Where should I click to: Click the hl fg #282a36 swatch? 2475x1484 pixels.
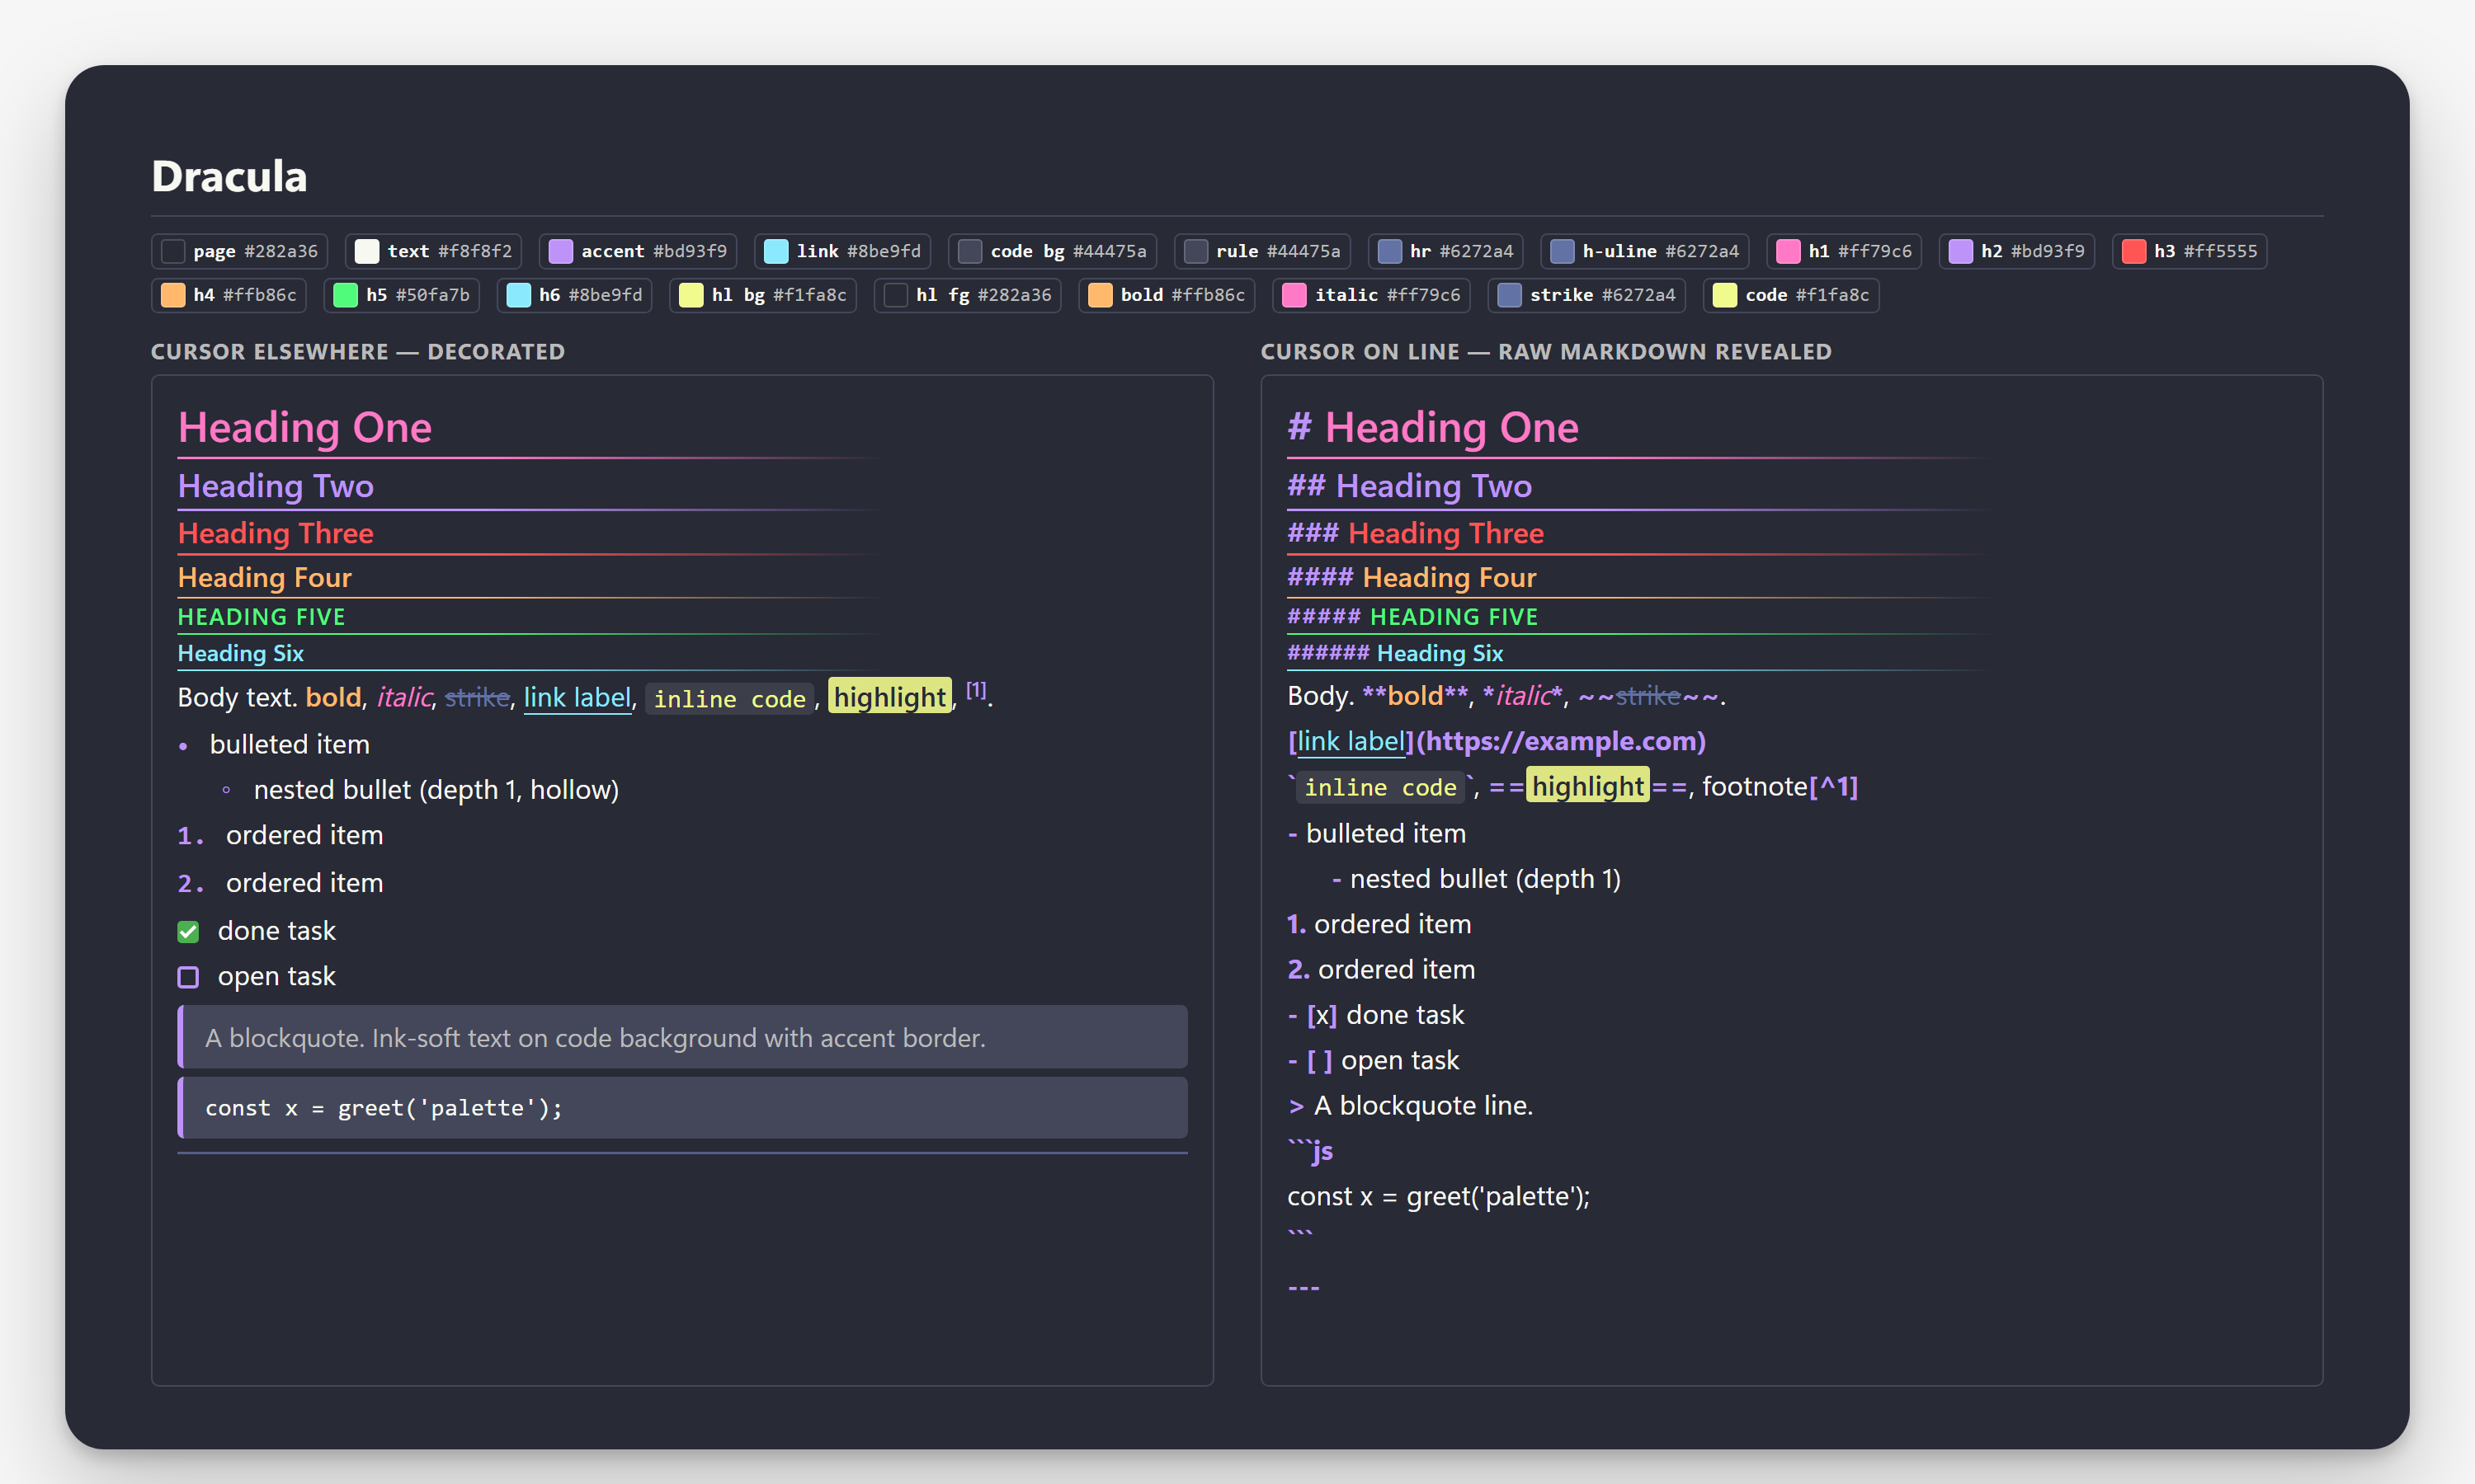tap(968, 295)
